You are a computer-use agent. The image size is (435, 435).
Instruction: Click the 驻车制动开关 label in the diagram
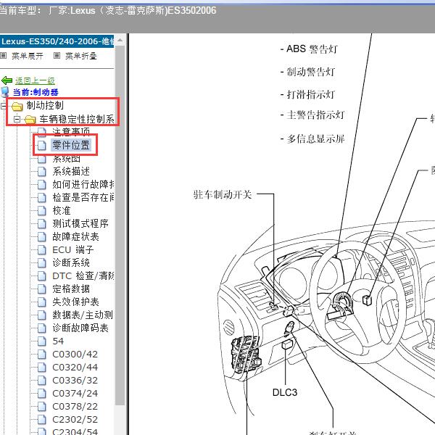point(223,194)
